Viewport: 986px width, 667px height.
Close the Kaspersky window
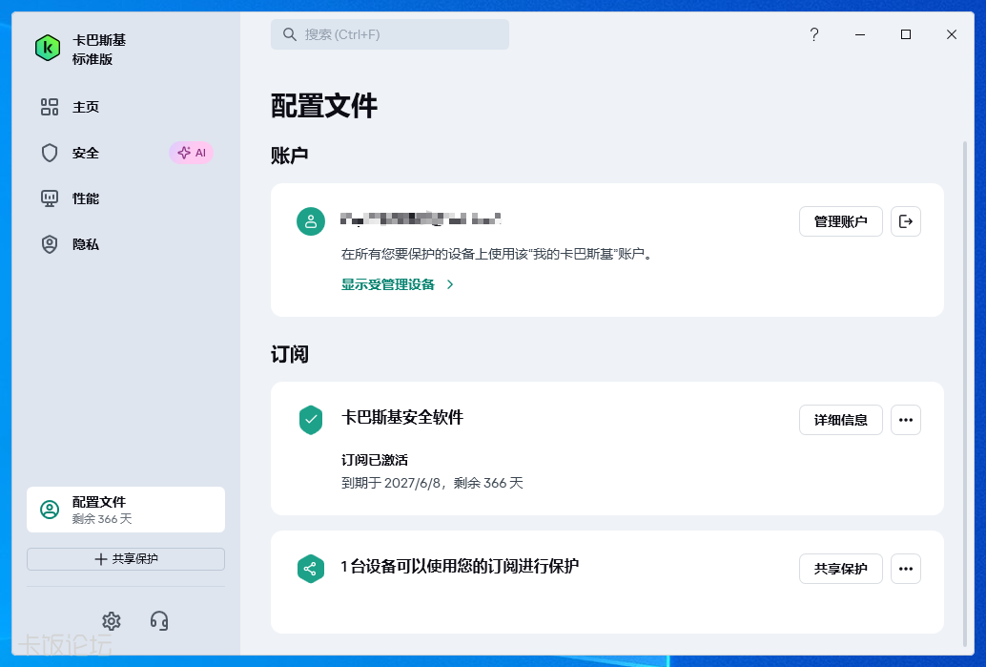pyautogui.click(x=952, y=34)
